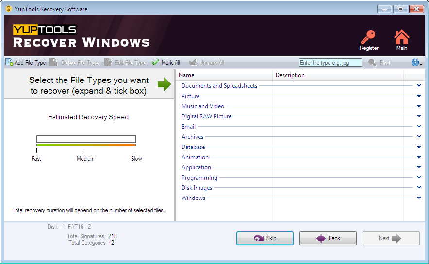Click the Name column header

[x=224, y=75]
